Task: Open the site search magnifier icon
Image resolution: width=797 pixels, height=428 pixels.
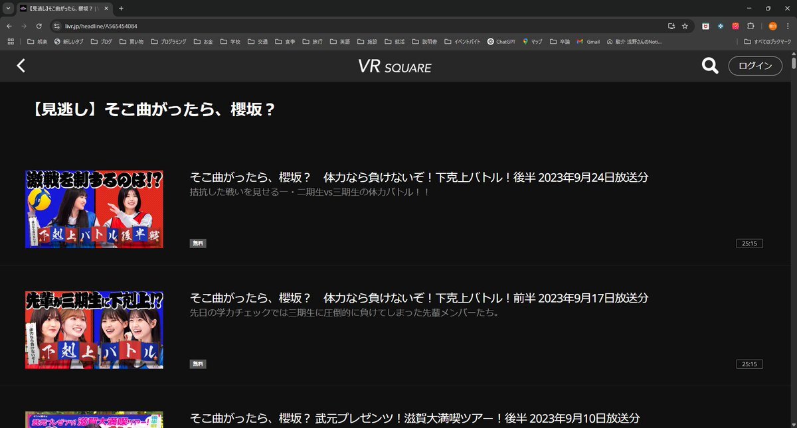Action: point(710,66)
